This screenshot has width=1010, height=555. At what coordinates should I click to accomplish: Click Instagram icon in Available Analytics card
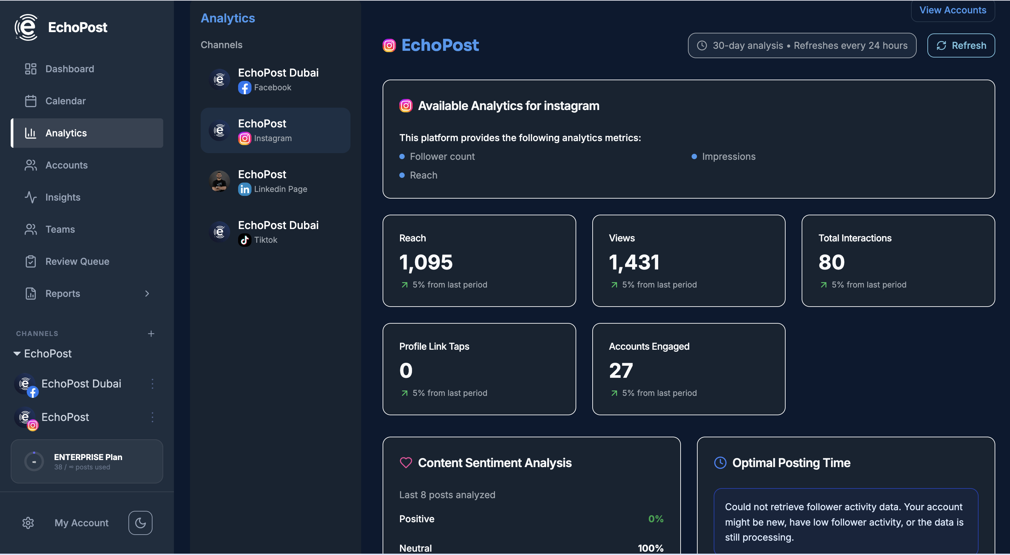pyautogui.click(x=406, y=106)
